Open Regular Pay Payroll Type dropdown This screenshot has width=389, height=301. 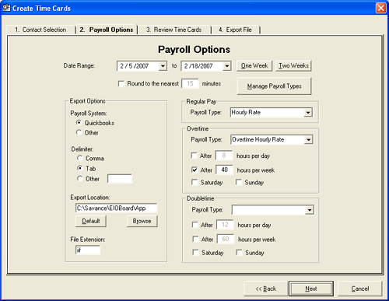tap(308, 113)
